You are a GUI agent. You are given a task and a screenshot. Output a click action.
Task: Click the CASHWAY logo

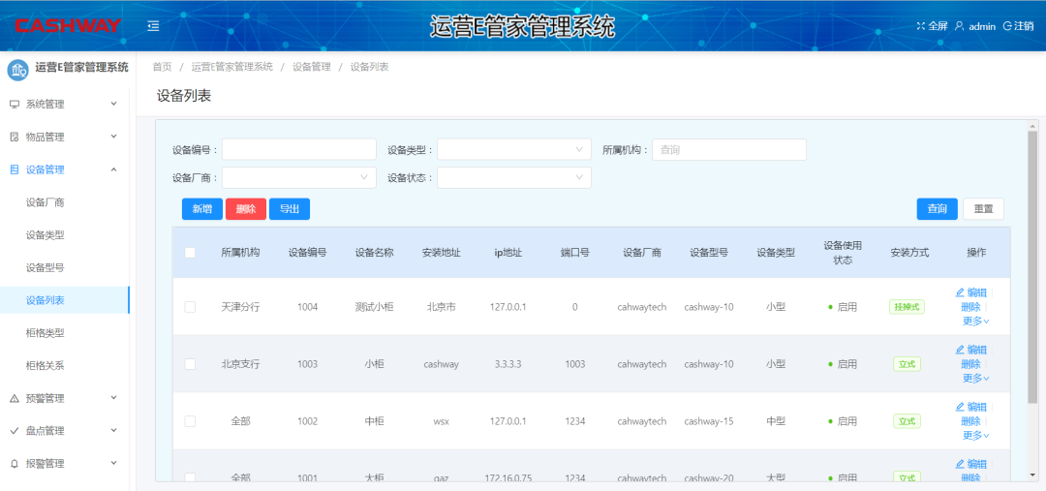[67, 25]
